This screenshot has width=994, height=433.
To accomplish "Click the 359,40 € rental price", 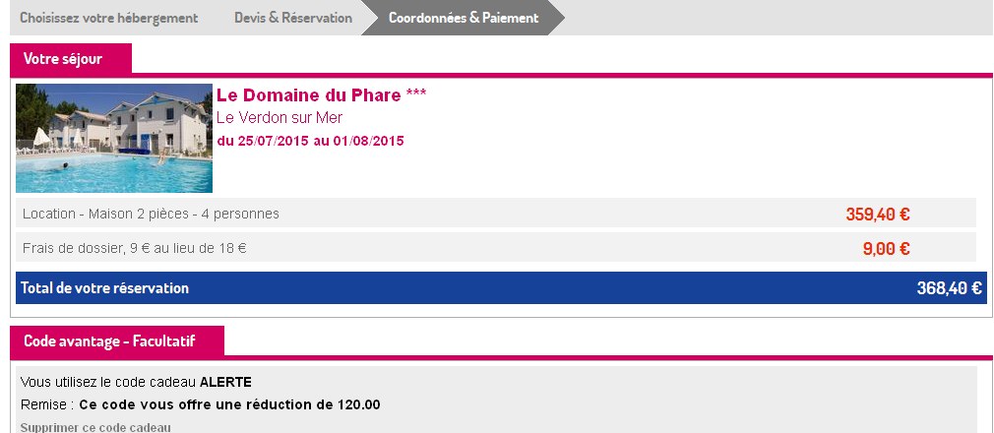I will click(878, 214).
